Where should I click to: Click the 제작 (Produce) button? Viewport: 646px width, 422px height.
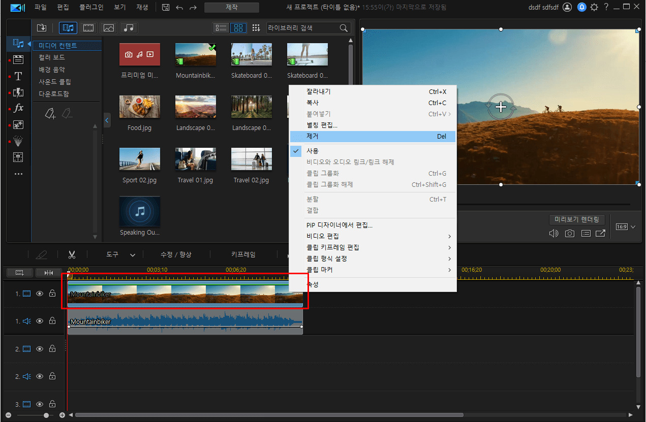(x=232, y=8)
